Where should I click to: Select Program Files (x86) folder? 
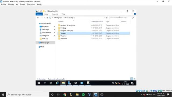click(x=67, y=30)
